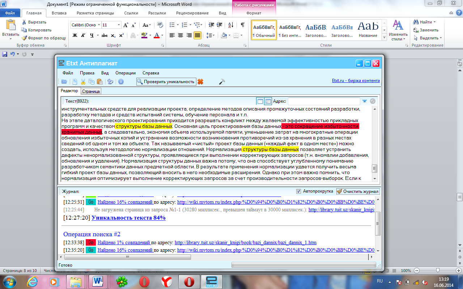Click the Очистить журнал button
The image size is (463, 289).
[x=358, y=191]
